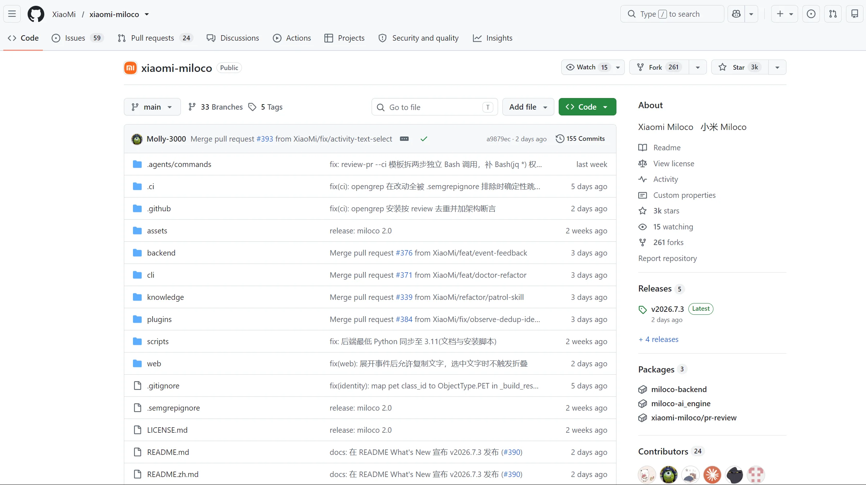
Task: Click the miloco-backend package icon
Action: pyautogui.click(x=643, y=390)
